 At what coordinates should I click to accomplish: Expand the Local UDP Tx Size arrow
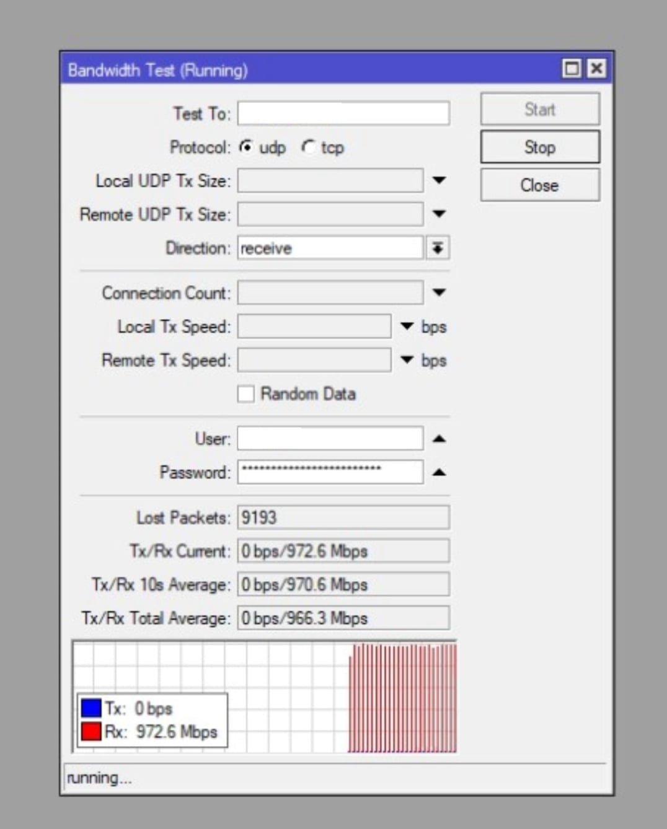click(439, 180)
